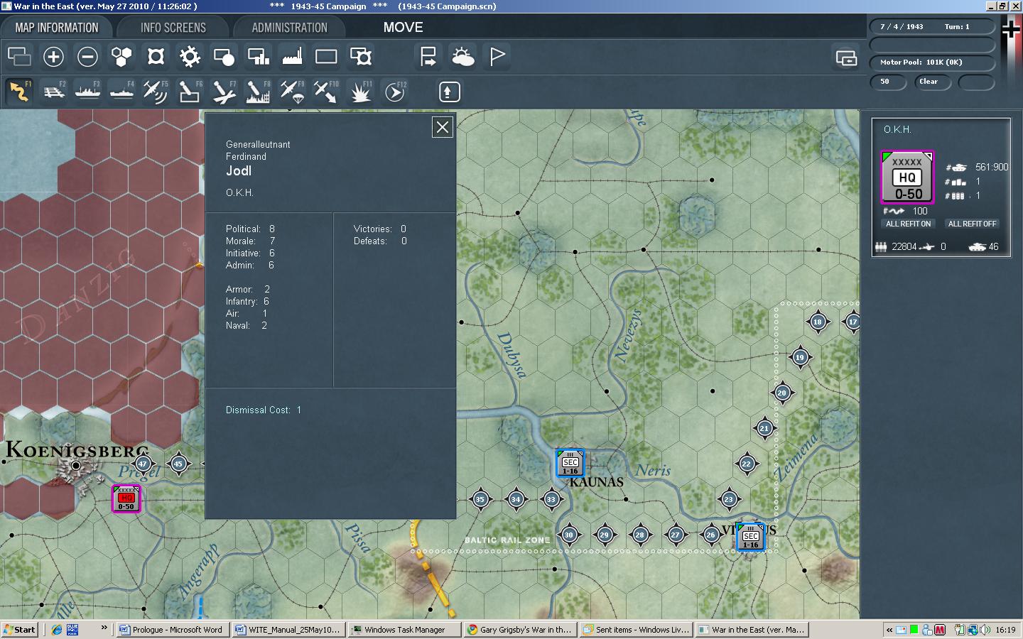Click the value 50 box beside Clear
Screen dimensions: 1023x639
click(x=889, y=82)
